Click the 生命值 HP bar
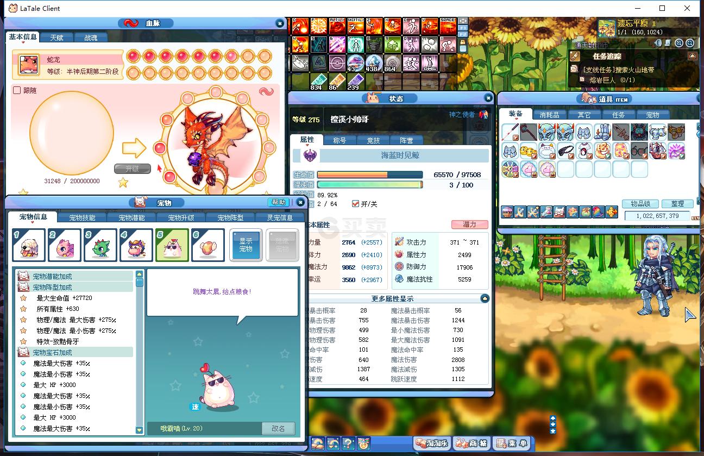This screenshot has width=704, height=456. click(370, 175)
